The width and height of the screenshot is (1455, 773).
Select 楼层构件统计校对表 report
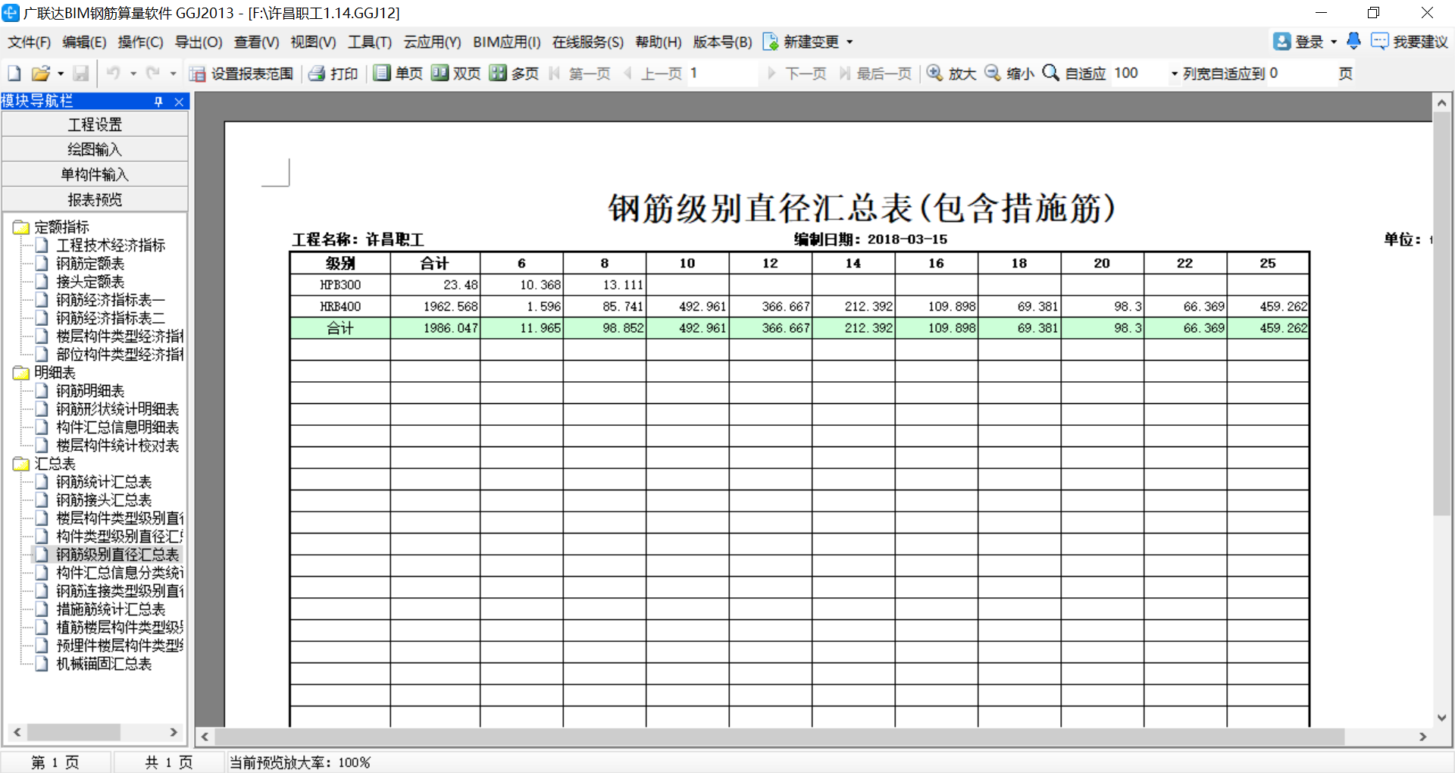pos(117,446)
